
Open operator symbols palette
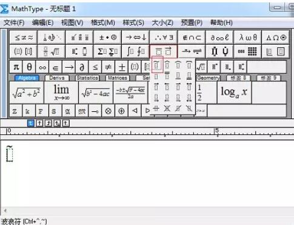108,37
